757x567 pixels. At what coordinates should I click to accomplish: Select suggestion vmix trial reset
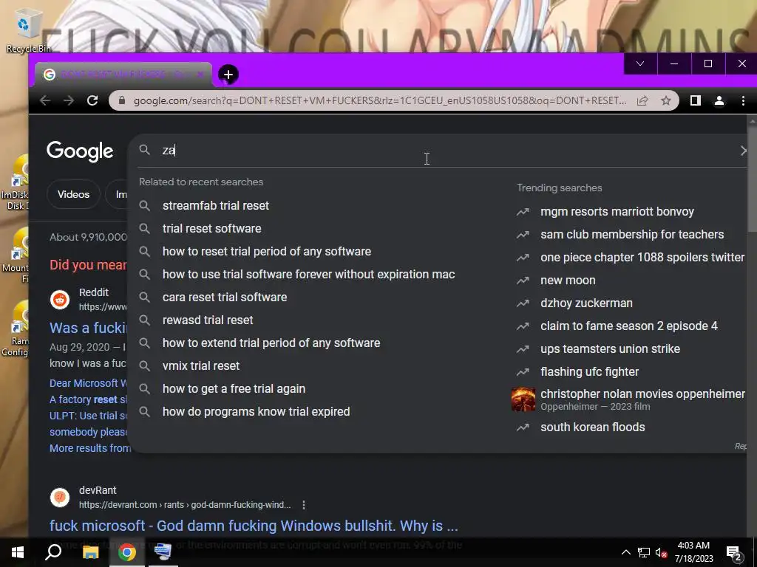tap(201, 366)
